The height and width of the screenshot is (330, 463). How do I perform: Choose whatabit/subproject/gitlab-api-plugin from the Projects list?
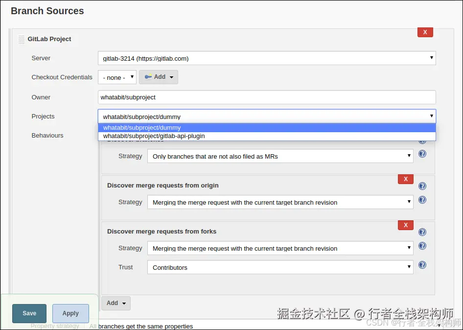[267, 136]
